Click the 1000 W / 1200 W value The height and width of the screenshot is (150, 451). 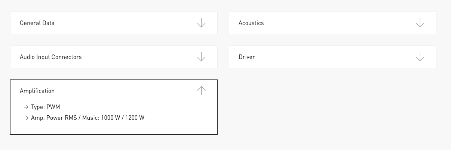tap(123, 118)
